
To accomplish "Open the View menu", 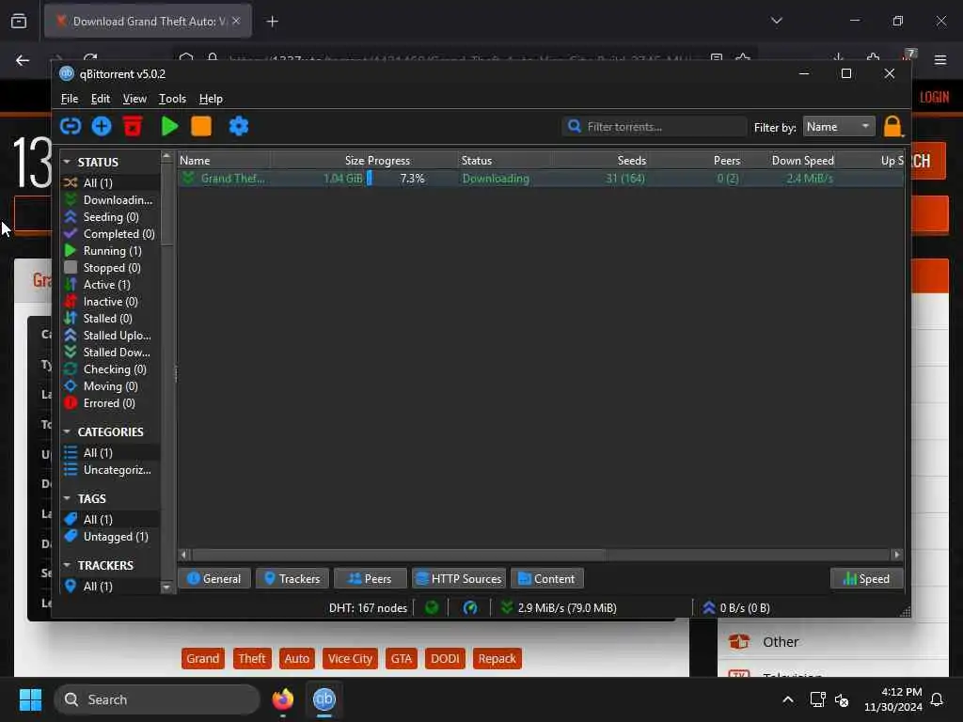I will tap(134, 99).
